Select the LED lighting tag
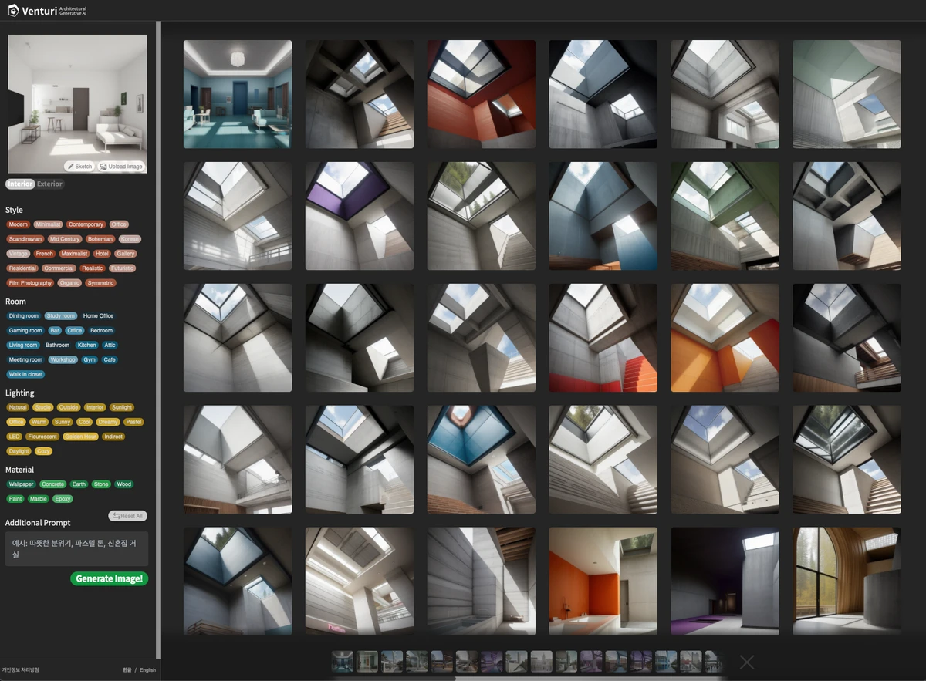926x681 pixels. pyautogui.click(x=14, y=437)
